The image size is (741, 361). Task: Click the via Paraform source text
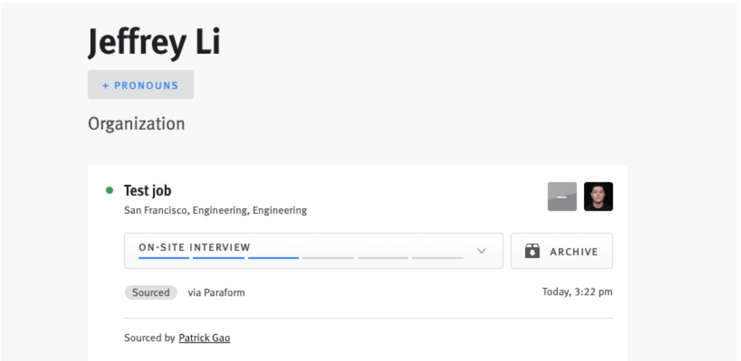click(217, 292)
